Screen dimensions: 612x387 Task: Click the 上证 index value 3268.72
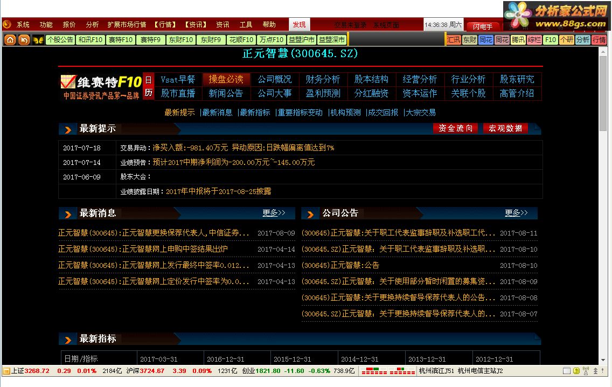pyautogui.click(x=37, y=371)
